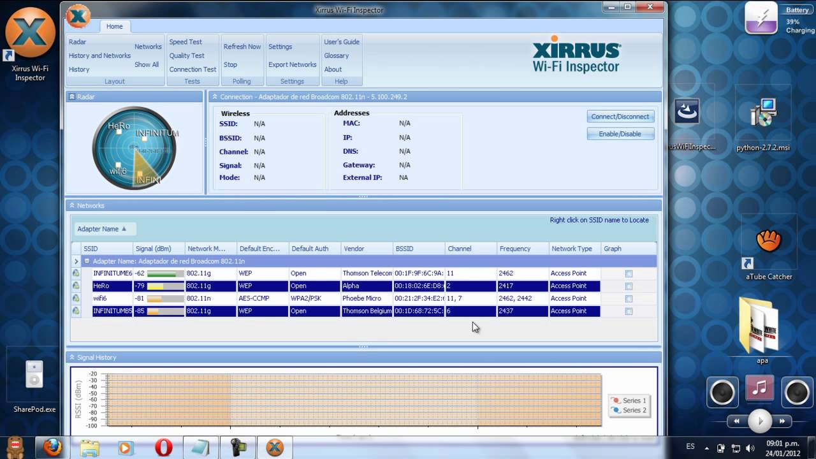This screenshot has height=459, width=816.
Task: Open the User's Guide
Action: pyautogui.click(x=342, y=42)
